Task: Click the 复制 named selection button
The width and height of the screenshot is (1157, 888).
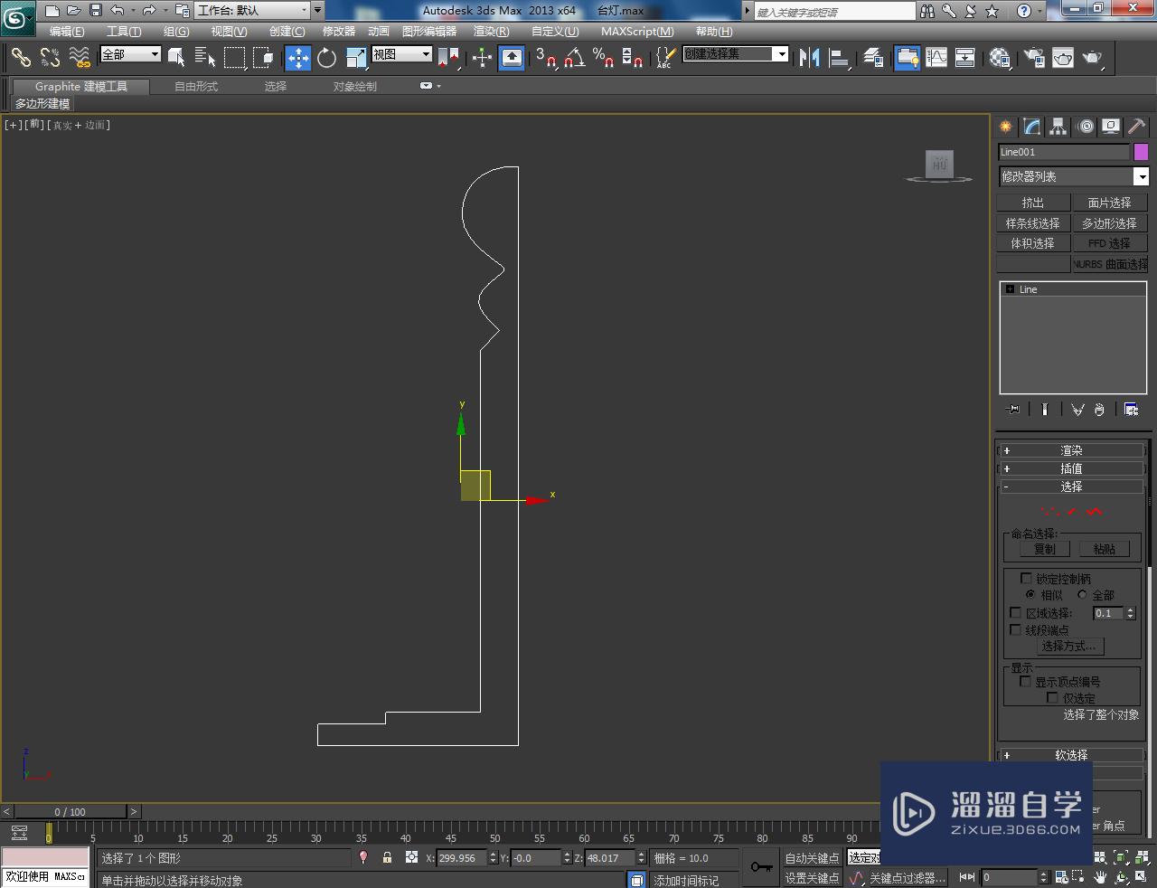Action: pos(1045,549)
